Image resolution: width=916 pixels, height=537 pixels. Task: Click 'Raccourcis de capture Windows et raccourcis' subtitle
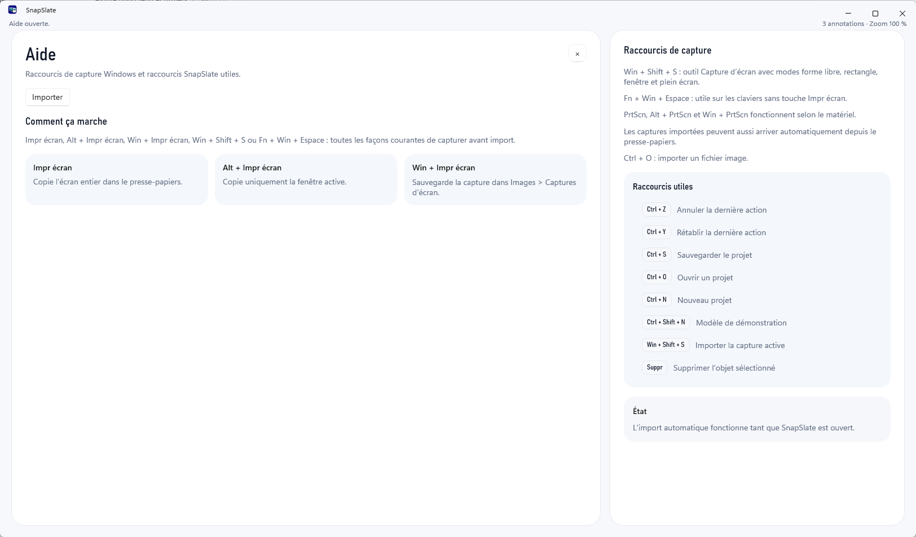(x=133, y=74)
